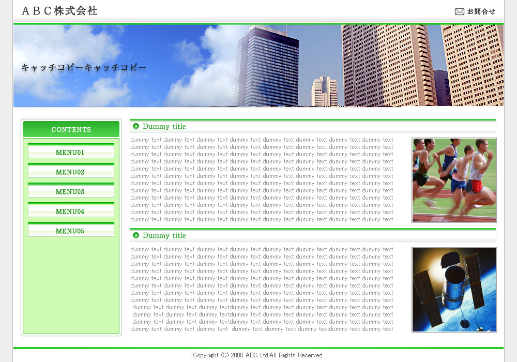Open the お問合せ contact link
Viewport: 517px width, 362px height.
coord(475,11)
